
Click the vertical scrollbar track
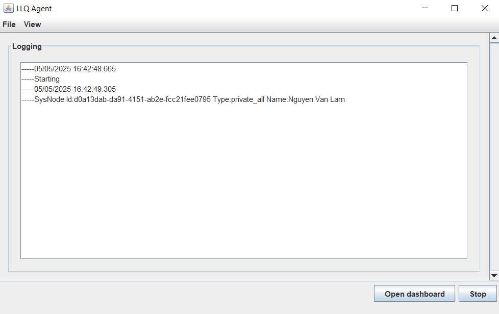[494, 156]
